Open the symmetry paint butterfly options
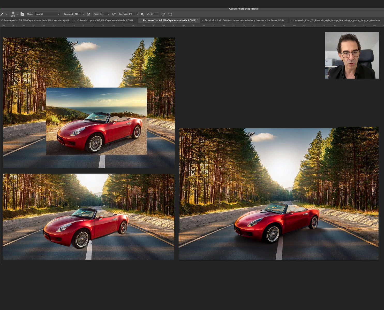384x310 pixels. click(x=170, y=14)
